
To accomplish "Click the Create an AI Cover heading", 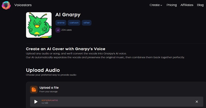I will [x=66, y=49].
